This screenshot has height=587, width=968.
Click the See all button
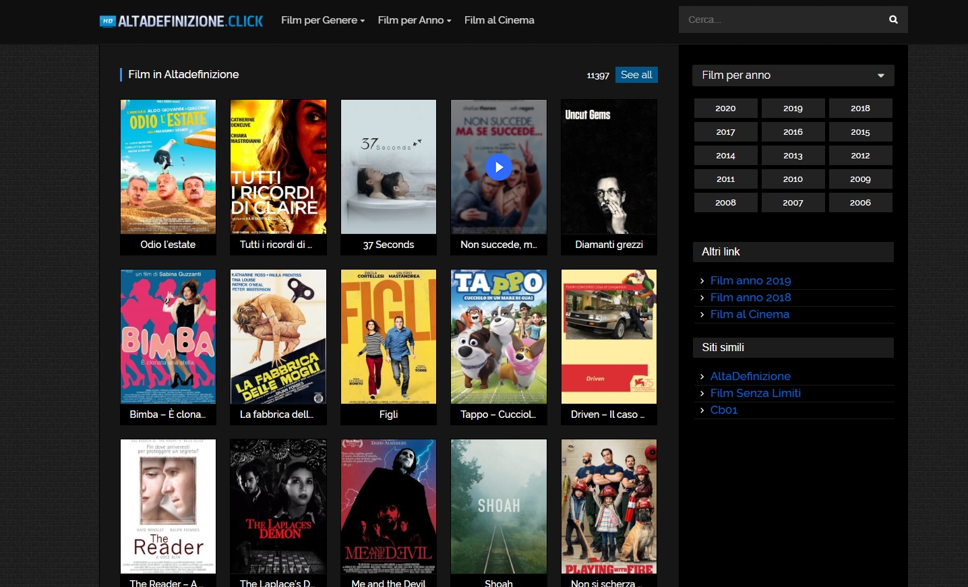tap(636, 75)
